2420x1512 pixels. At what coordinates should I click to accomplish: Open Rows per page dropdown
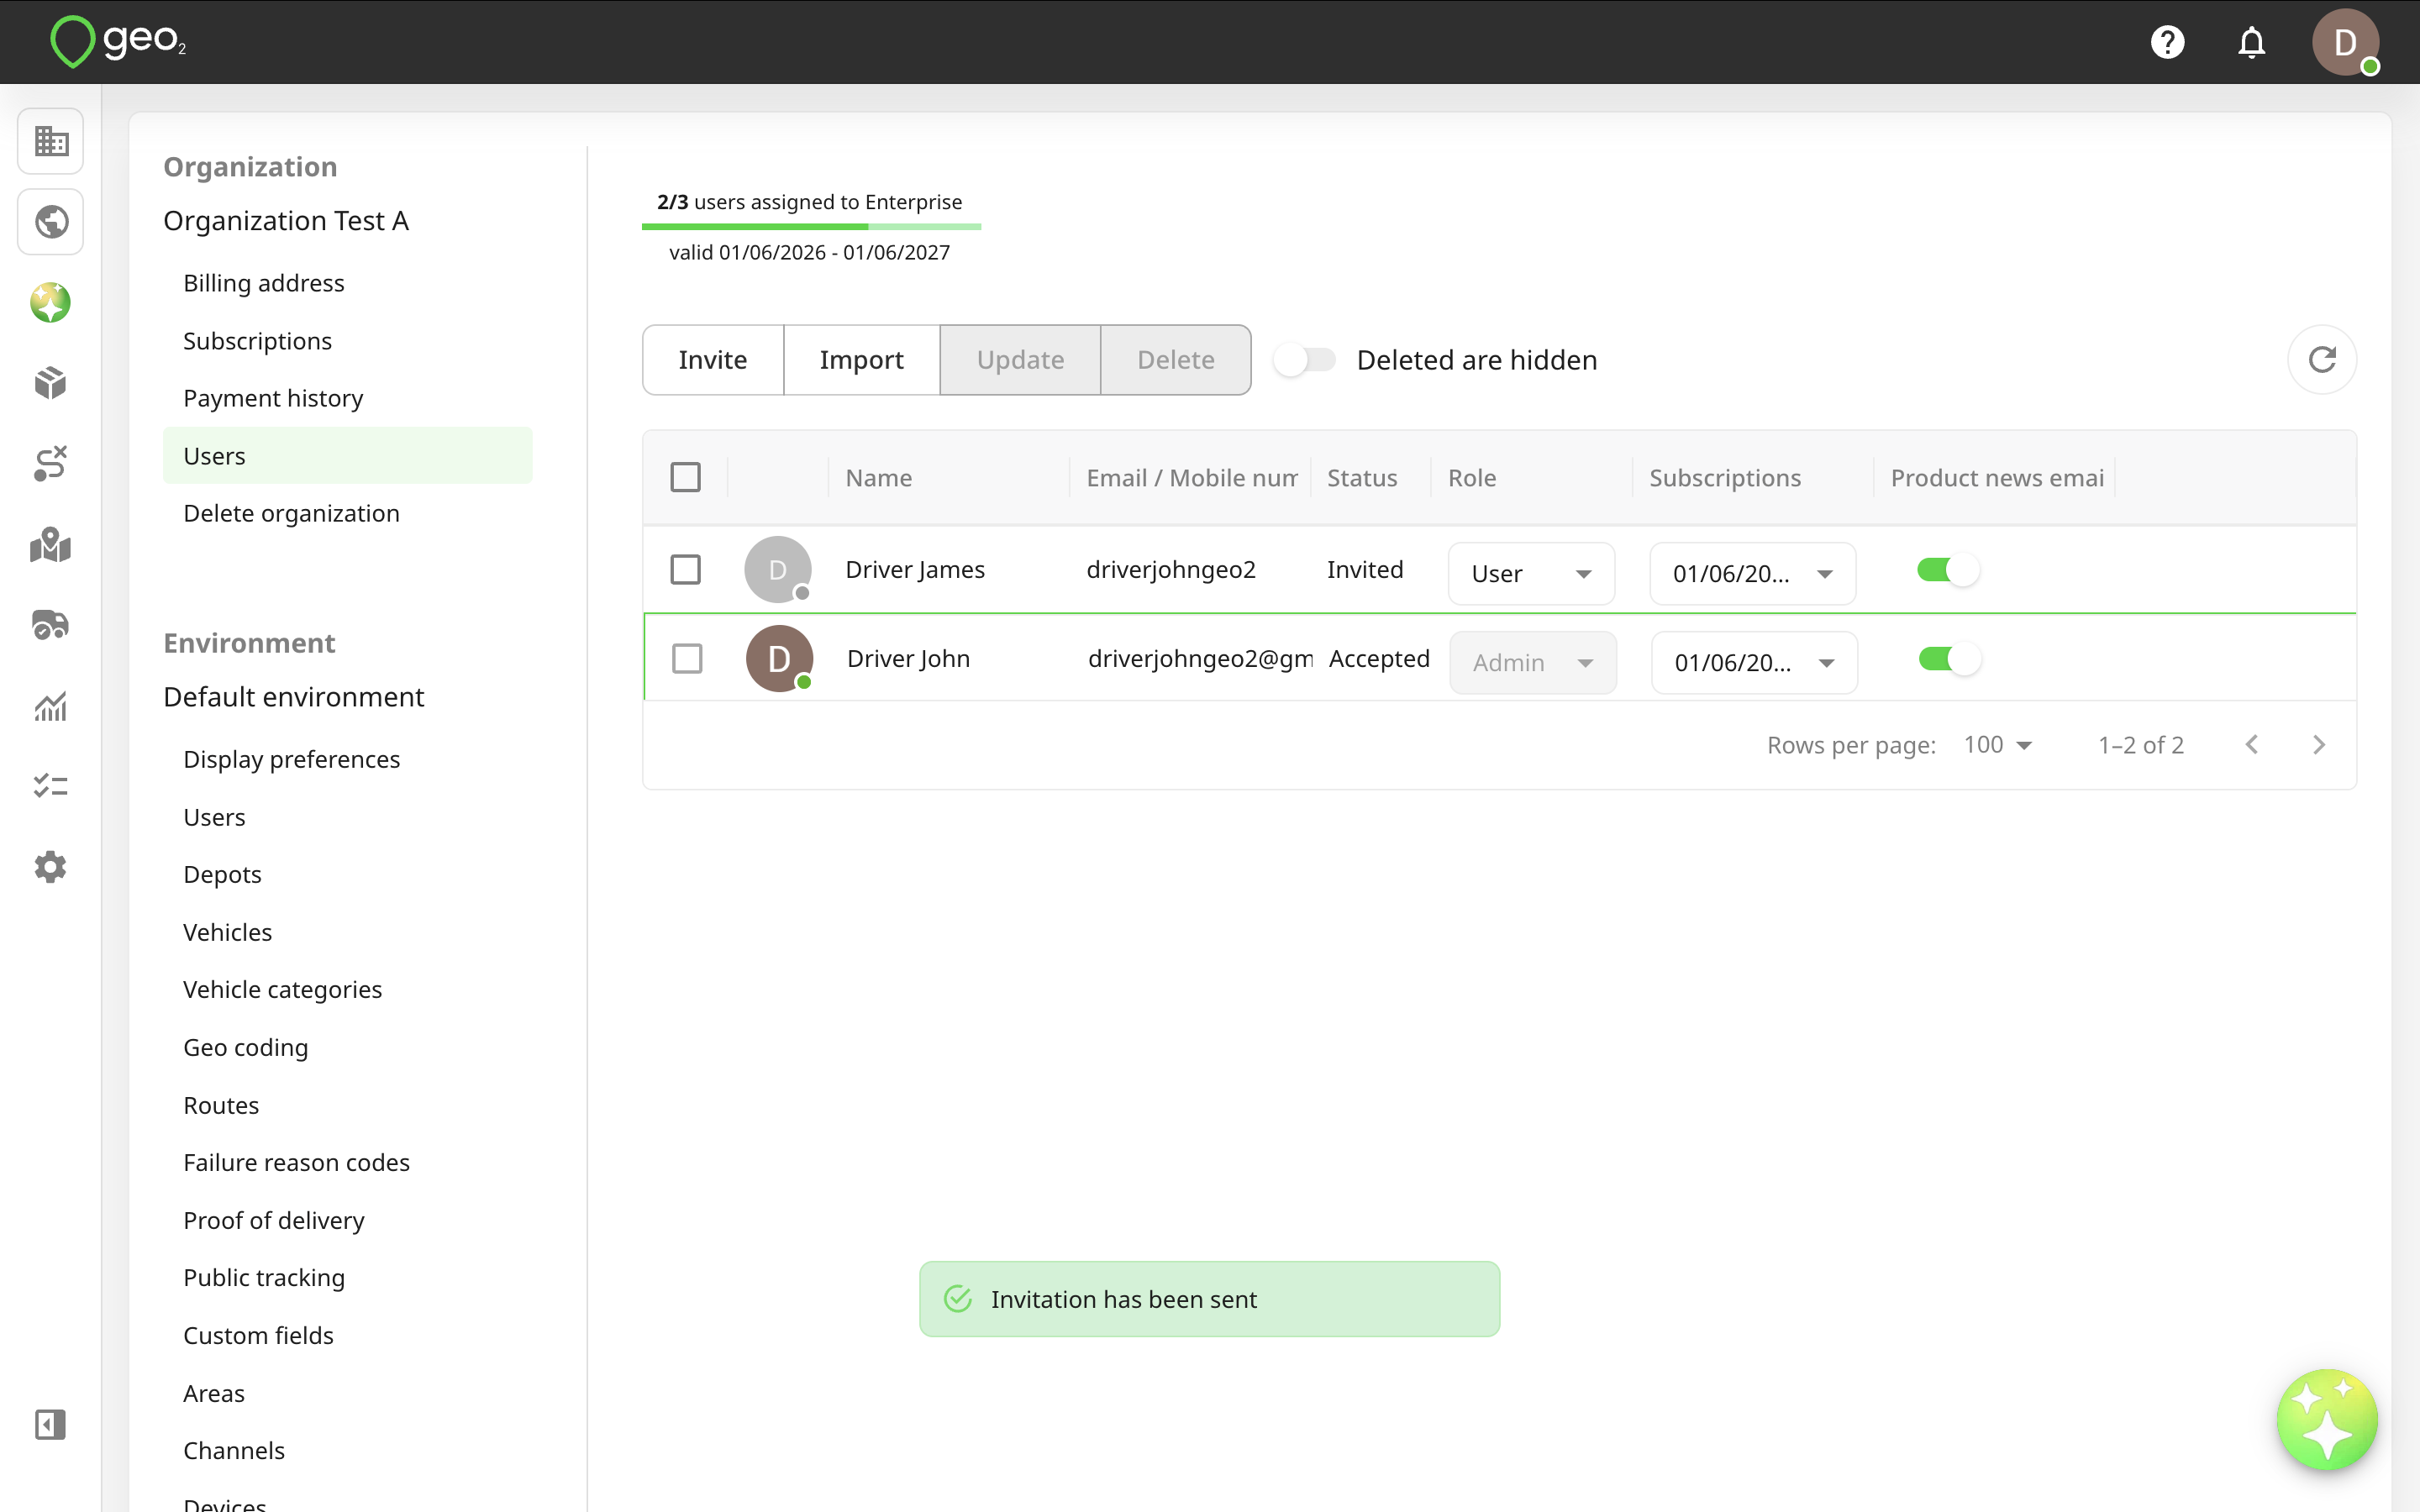point(1998,745)
